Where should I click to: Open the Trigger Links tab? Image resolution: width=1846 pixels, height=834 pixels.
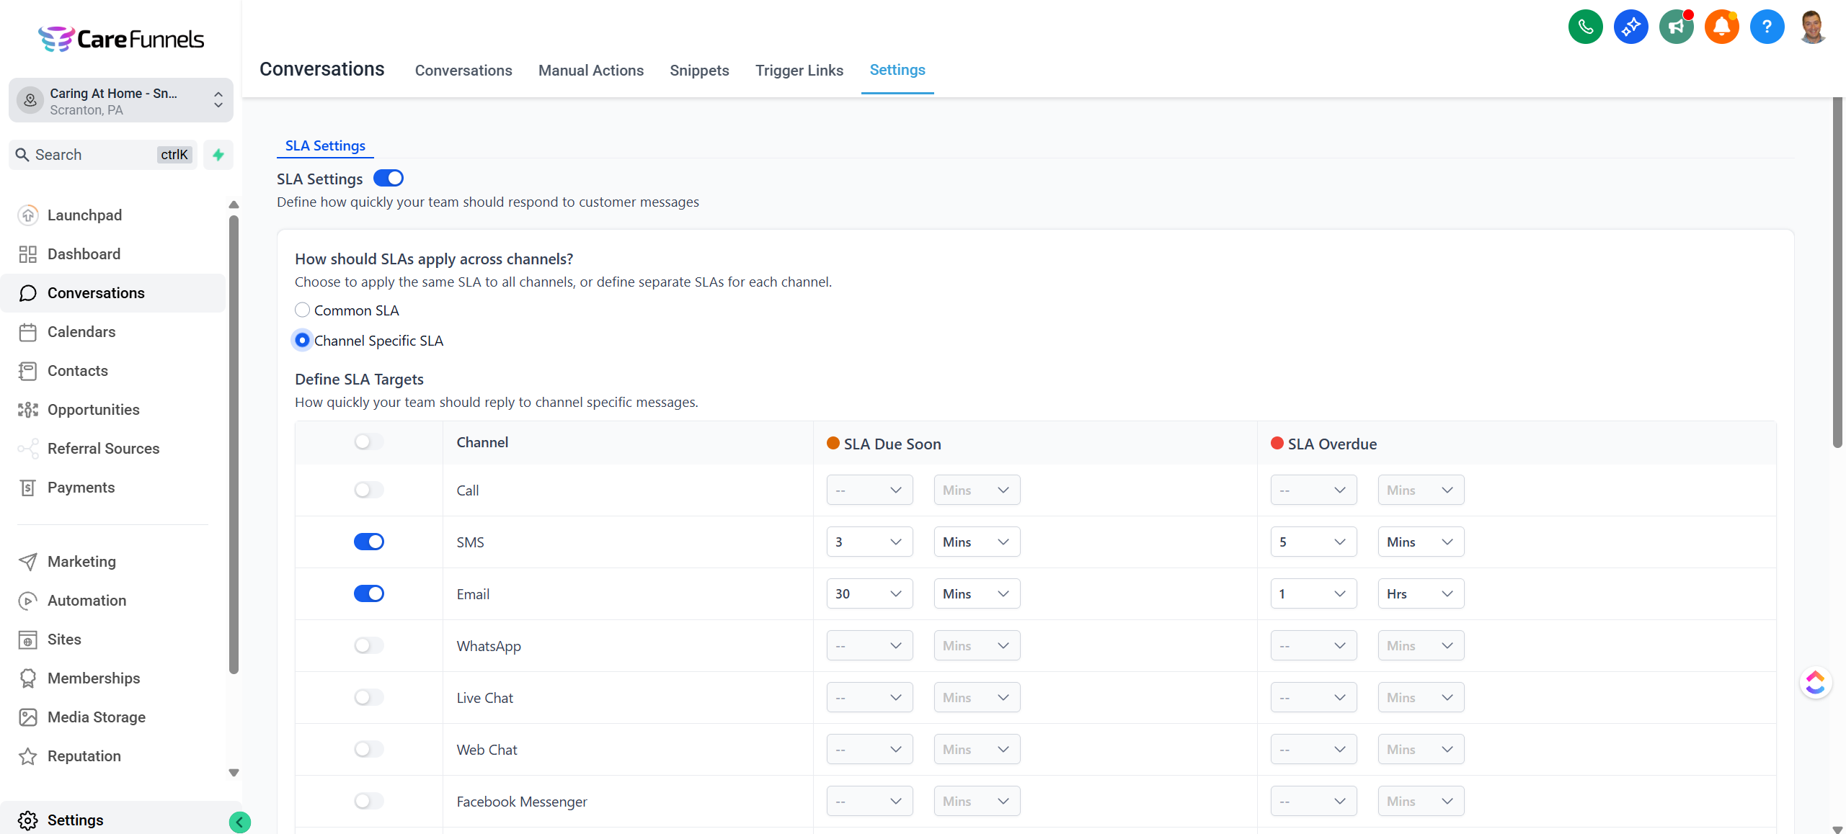point(799,71)
